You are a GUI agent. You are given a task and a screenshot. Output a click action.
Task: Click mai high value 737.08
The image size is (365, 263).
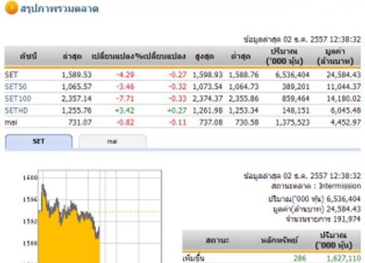pyautogui.click(x=211, y=123)
